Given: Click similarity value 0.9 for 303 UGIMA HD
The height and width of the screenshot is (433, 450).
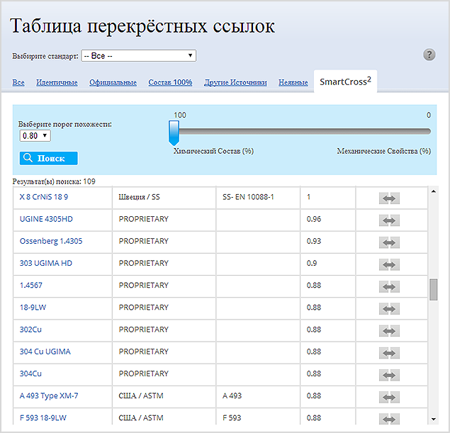Looking at the screenshot, I should 312,263.
